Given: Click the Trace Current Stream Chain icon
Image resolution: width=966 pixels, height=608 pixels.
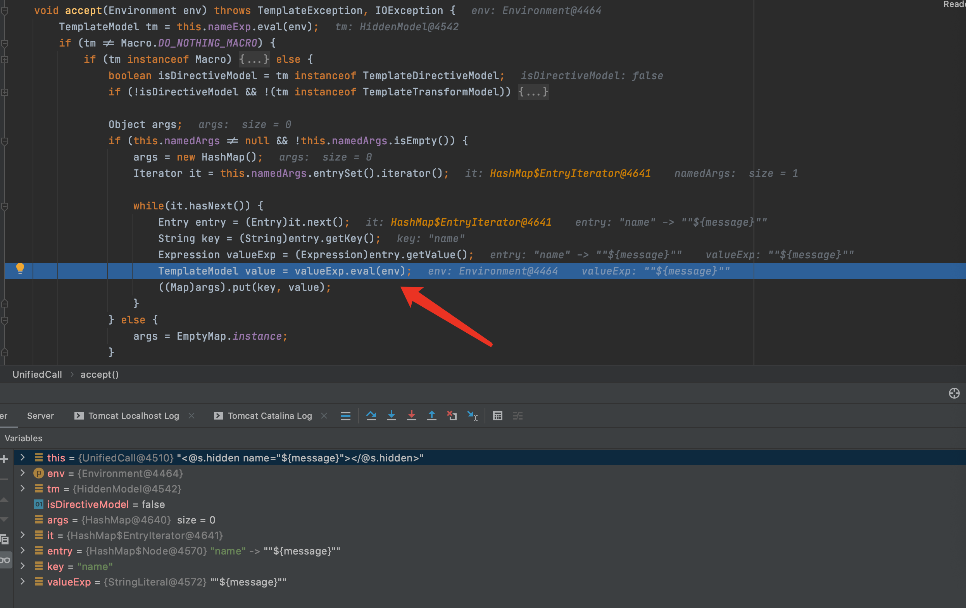Looking at the screenshot, I should pyautogui.click(x=517, y=416).
